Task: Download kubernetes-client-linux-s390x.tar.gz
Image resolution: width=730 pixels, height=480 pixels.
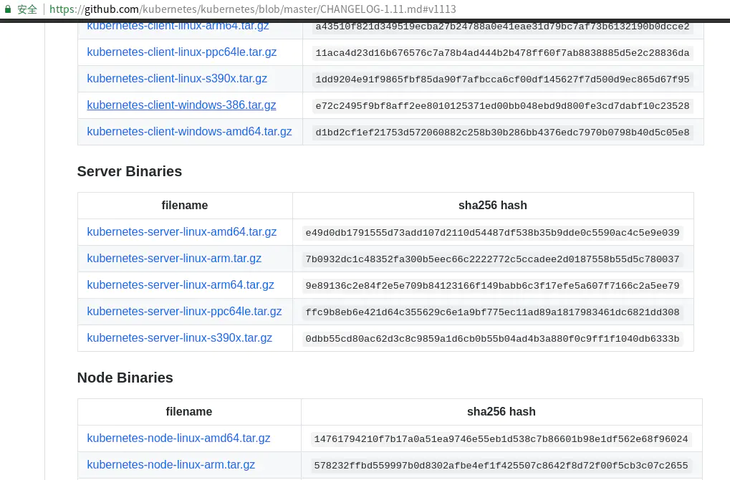Action: (x=177, y=79)
